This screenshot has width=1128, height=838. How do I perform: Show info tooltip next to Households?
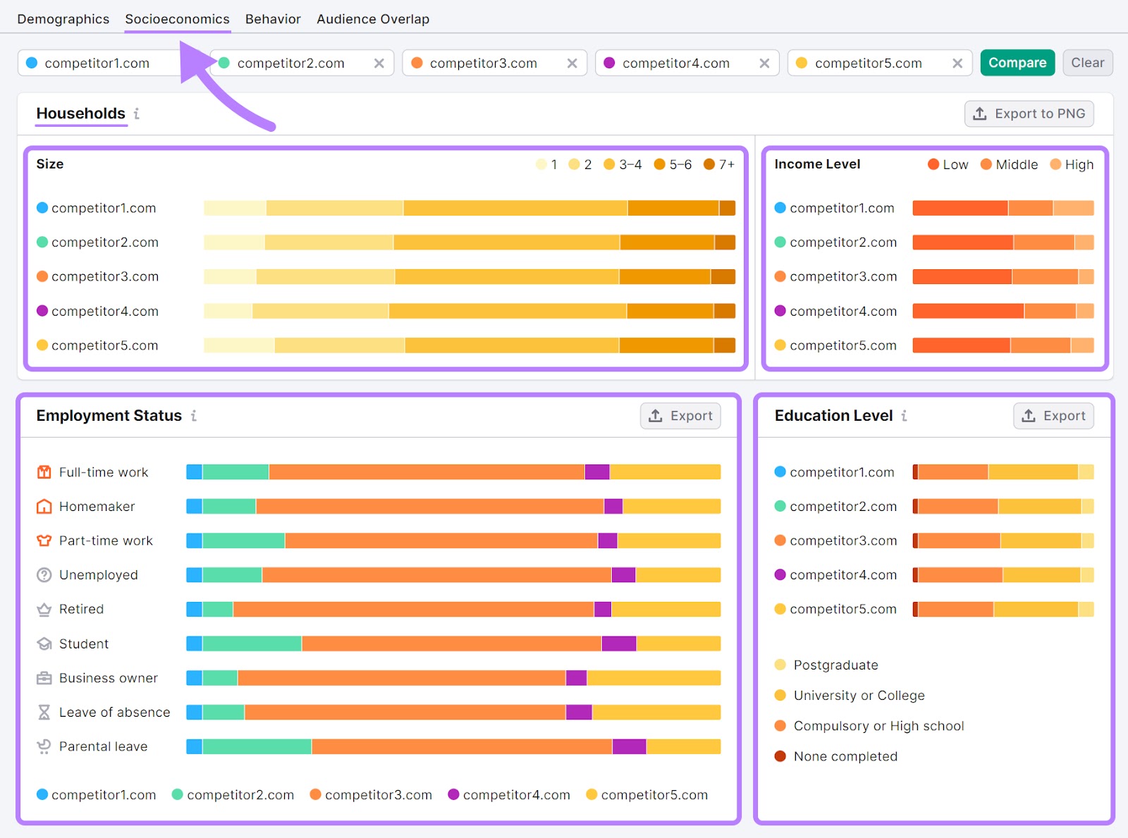point(137,113)
